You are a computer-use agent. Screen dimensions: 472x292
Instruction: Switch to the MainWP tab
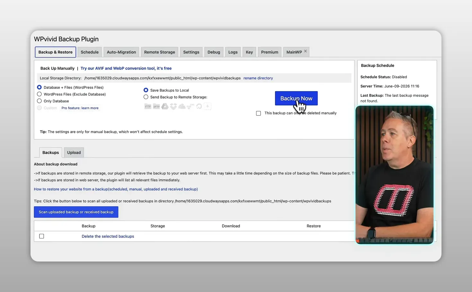point(294,52)
